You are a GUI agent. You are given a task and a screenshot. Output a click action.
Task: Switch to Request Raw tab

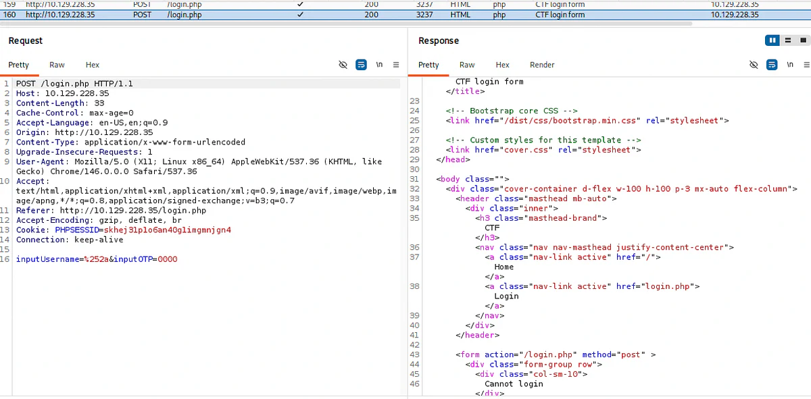[57, 65]
